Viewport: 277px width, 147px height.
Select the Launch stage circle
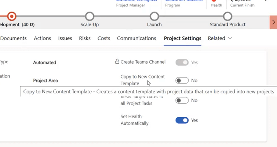[154, 16]
